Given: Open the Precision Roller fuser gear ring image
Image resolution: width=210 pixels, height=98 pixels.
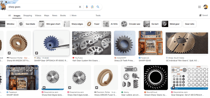Looking at the screenshot, I should click(106, 77).
